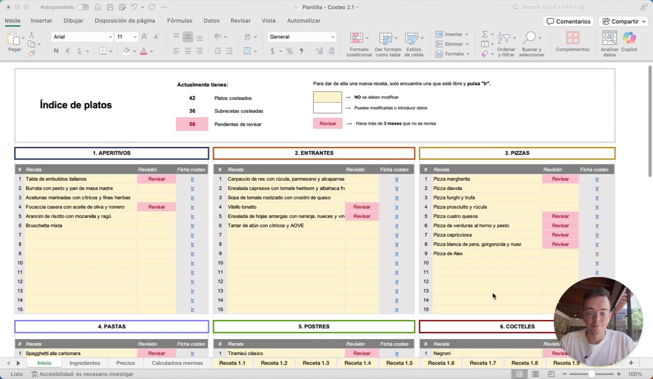Screen dimensions: 653x379
Task: Switch to the Datos tab
Action: coord(211,21)
